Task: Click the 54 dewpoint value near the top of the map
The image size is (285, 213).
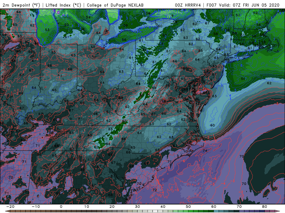Action: tap(88, 17)
